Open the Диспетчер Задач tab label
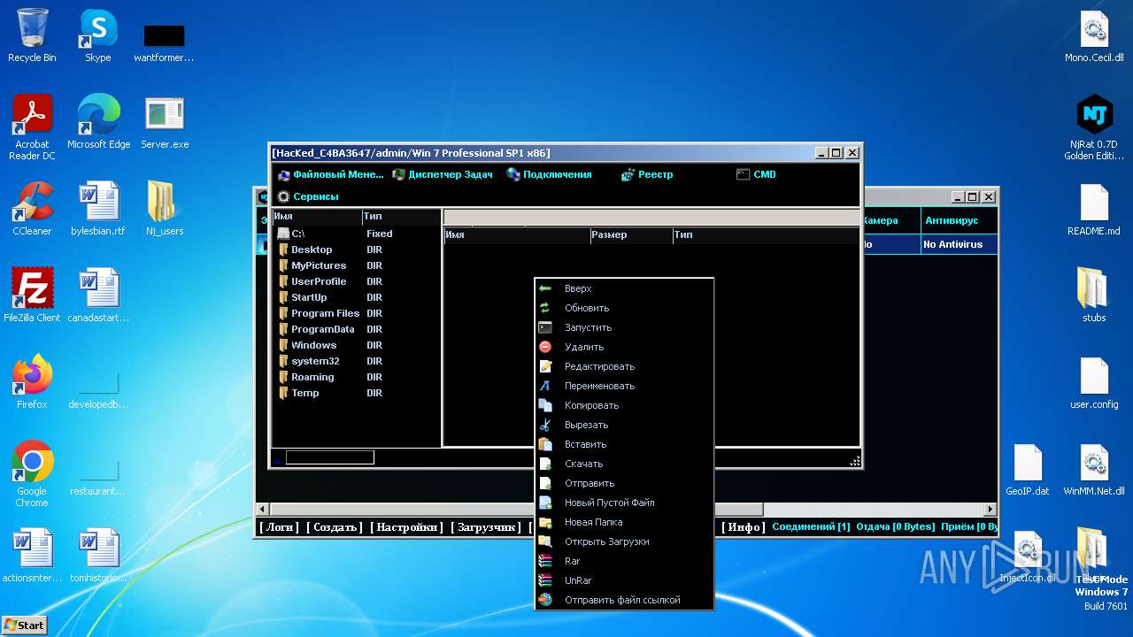Image resolution: width=1133 pixels, height=637 pixels. [x=451, y=174]
